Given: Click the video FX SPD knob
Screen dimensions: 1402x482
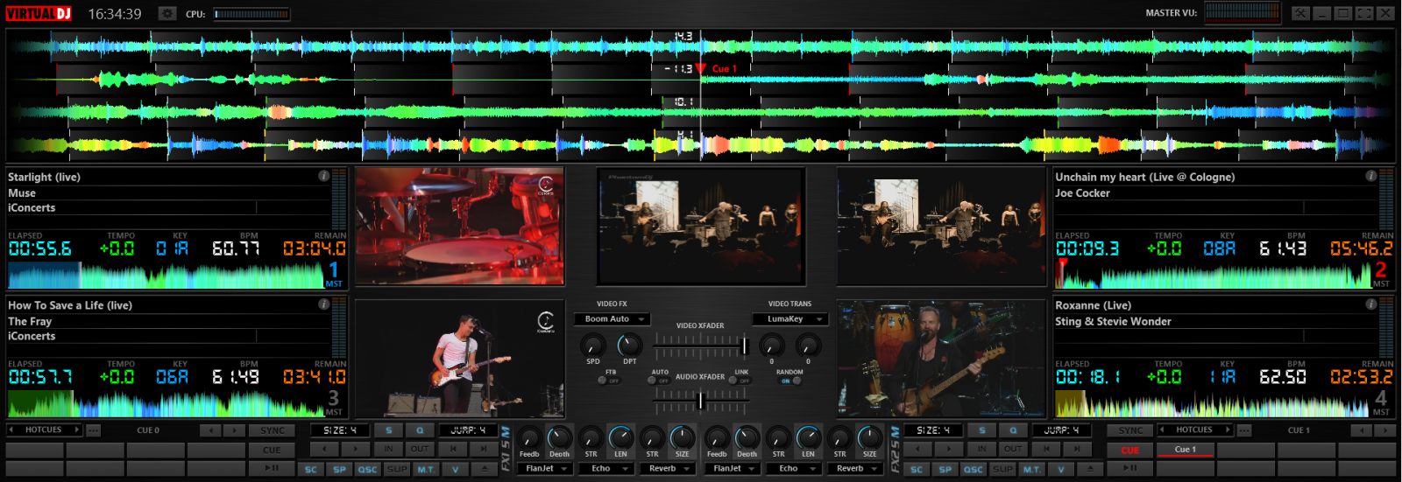Looking at the screenshot, I should pyautogui.click(x=593, y=345).
